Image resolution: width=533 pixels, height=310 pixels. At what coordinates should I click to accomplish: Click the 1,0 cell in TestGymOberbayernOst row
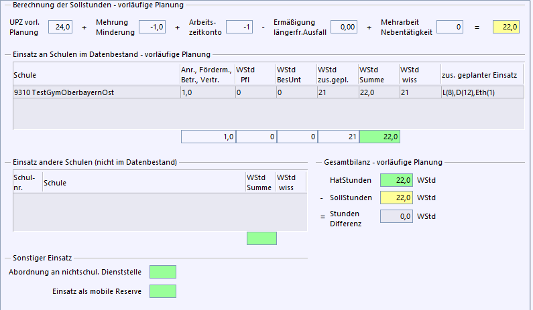[x=208, y=92]
